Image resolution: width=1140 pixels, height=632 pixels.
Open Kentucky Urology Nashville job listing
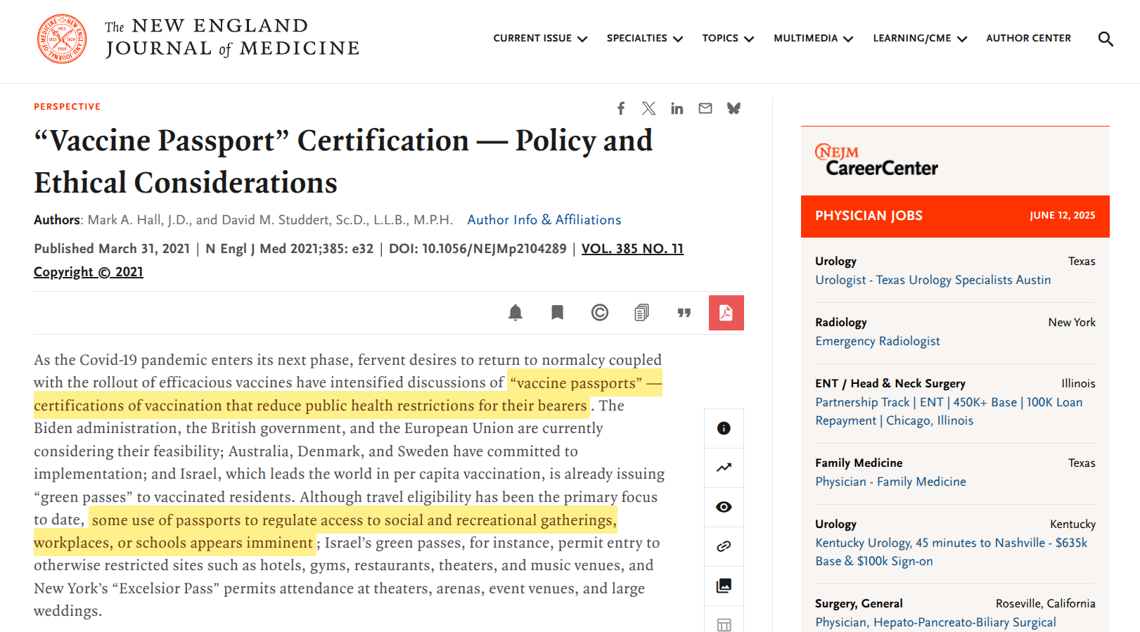(x=951, y=552)
